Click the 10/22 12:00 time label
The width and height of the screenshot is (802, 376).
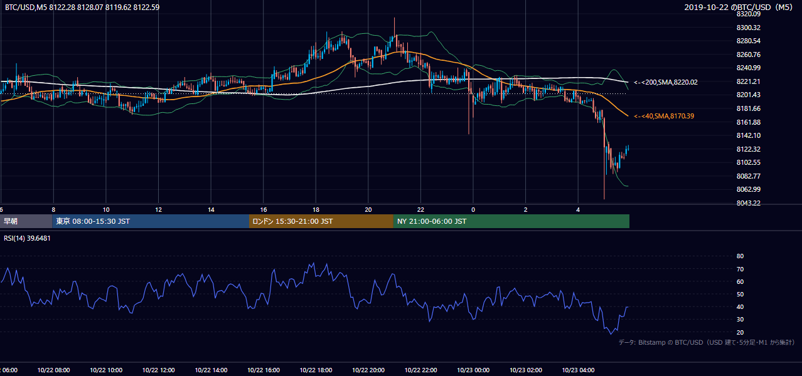click(158, 370)
